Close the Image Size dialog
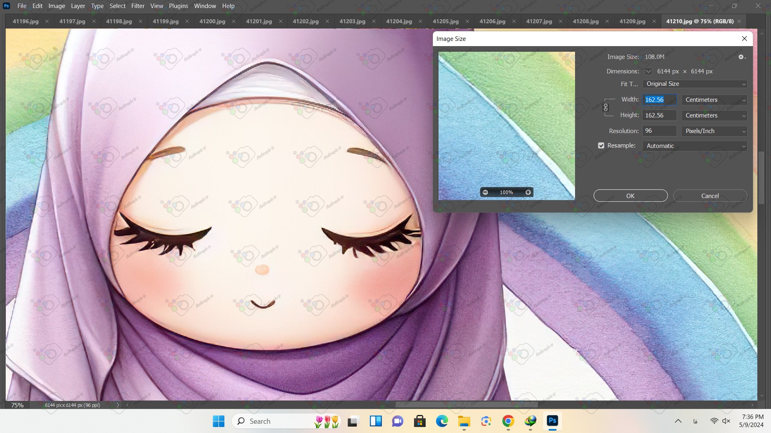 click(x=744, y=38)
